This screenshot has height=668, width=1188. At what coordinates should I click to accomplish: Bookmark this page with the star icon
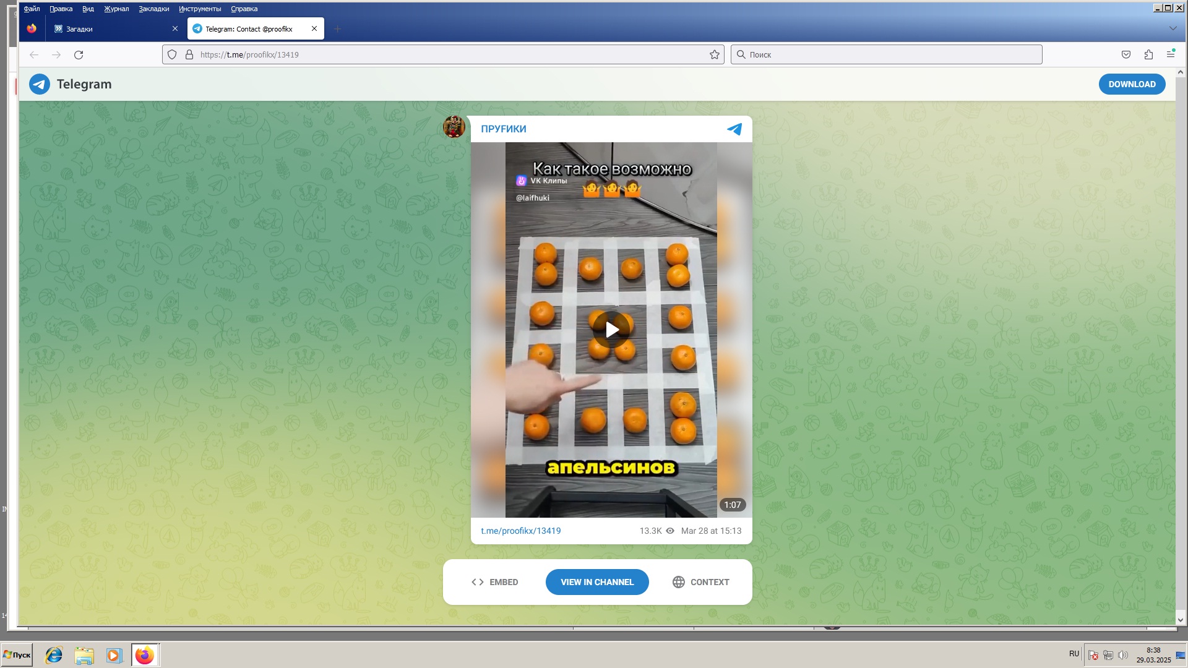click(x=715, y=54)
